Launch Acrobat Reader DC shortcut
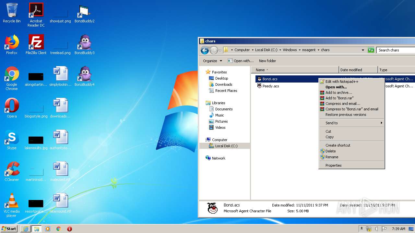 click(36, 15)
